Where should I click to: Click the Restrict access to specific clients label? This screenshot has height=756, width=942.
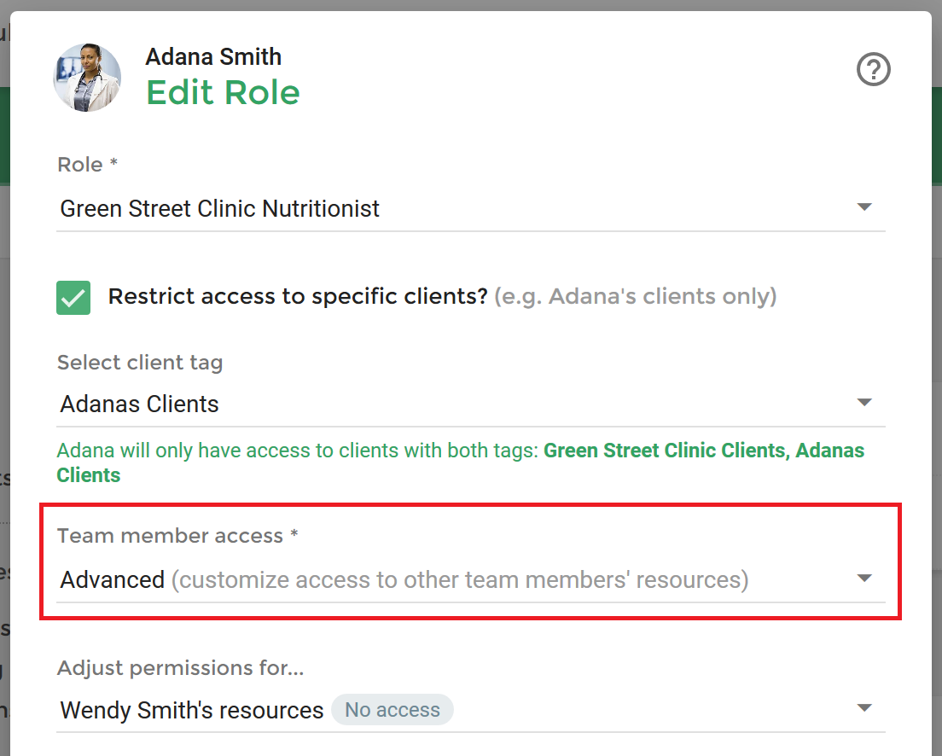pos(298,296)
